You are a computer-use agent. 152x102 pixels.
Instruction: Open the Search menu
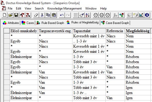tap(39, 8)
